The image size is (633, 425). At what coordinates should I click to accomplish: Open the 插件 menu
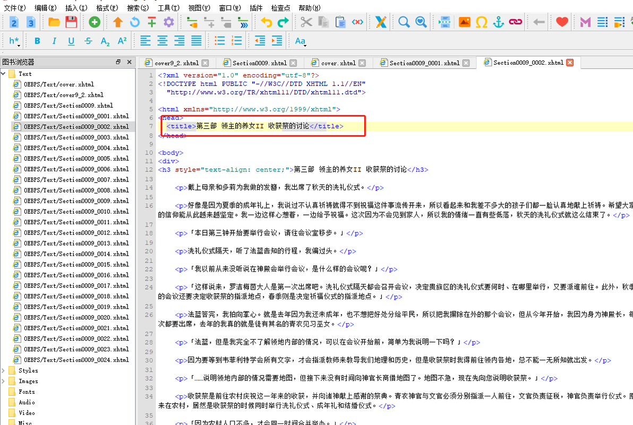coord(256,7)
